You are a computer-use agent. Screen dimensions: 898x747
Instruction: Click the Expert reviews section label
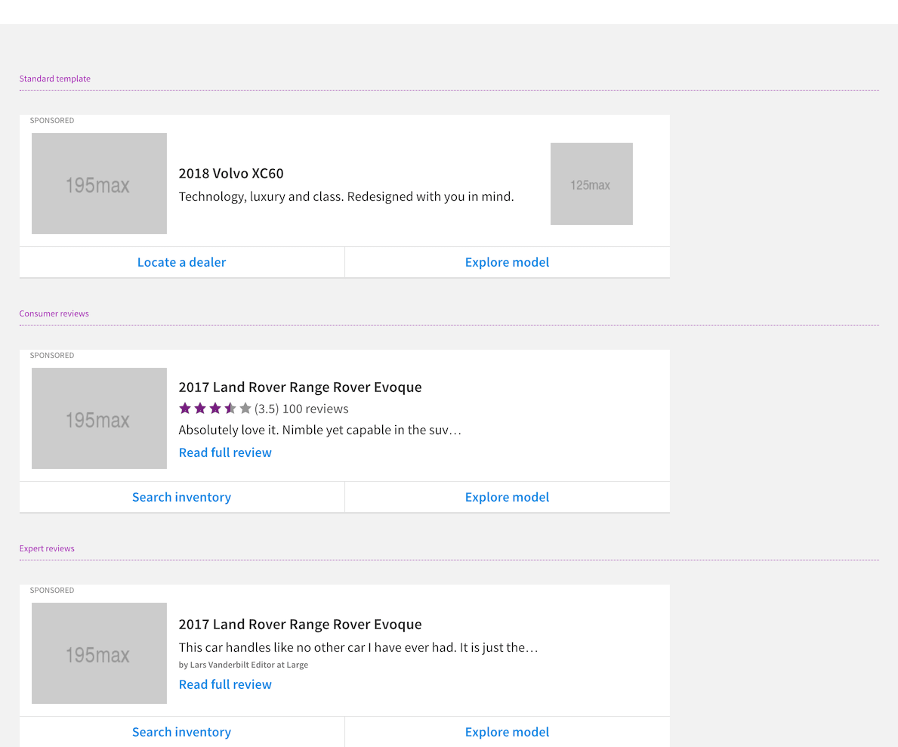(x=47, y=548)
